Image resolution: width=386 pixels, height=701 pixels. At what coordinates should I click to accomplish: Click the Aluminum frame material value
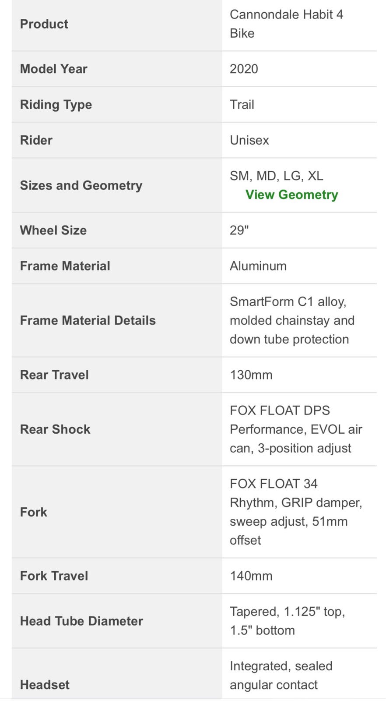coord(258,266)
